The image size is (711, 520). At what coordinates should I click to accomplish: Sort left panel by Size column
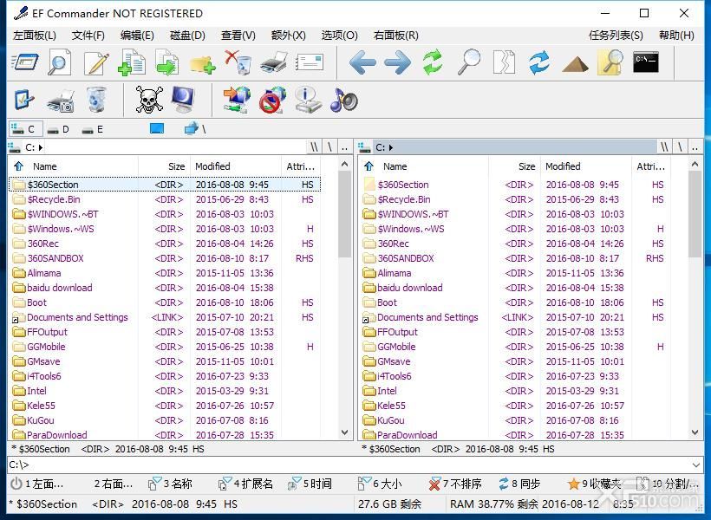pos(164,166)
